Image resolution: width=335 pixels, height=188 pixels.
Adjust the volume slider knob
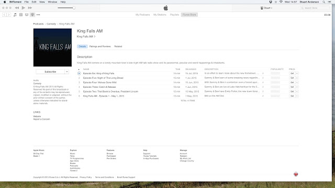74,8
